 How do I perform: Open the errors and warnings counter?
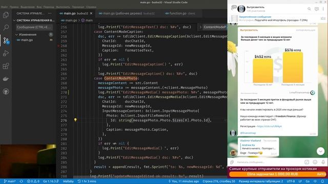point(33,181)
